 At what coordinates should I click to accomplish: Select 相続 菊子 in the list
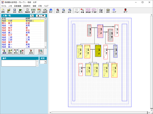23,28
